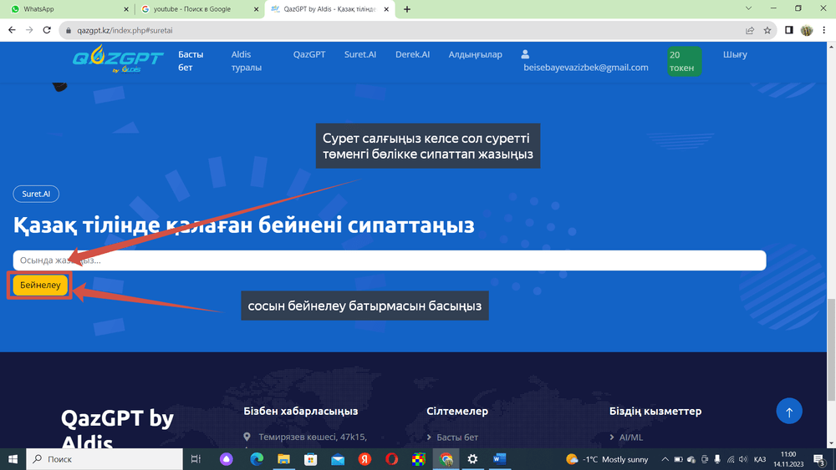
Task: Click the Шығу logout link
Action: 735,54
